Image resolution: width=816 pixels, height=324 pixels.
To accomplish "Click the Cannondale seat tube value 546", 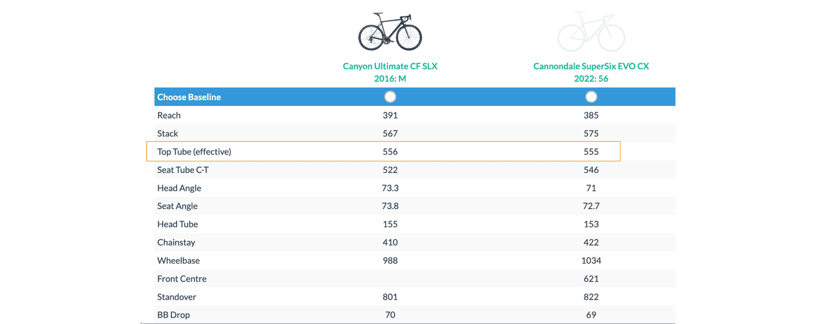I will (591, 170).
